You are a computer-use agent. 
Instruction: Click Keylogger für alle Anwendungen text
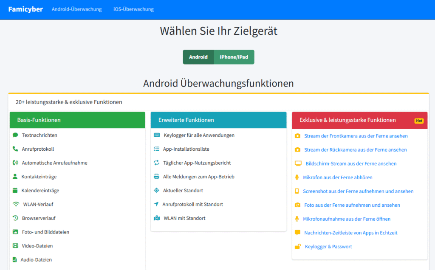(199, 135)
